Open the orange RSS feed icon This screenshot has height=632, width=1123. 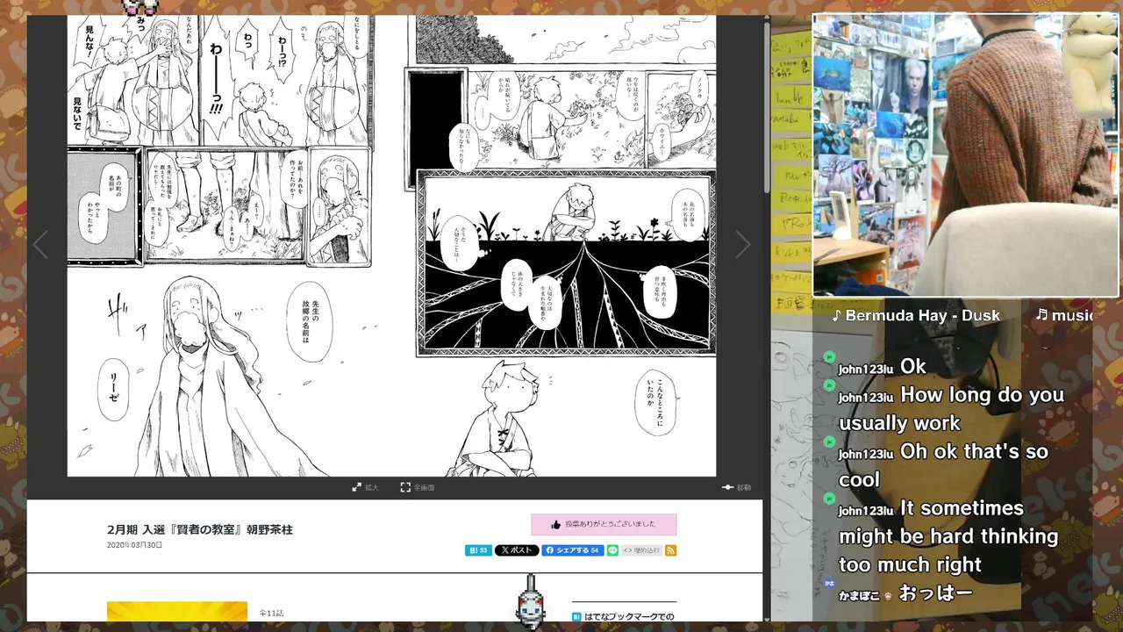[x=670, y=550]
